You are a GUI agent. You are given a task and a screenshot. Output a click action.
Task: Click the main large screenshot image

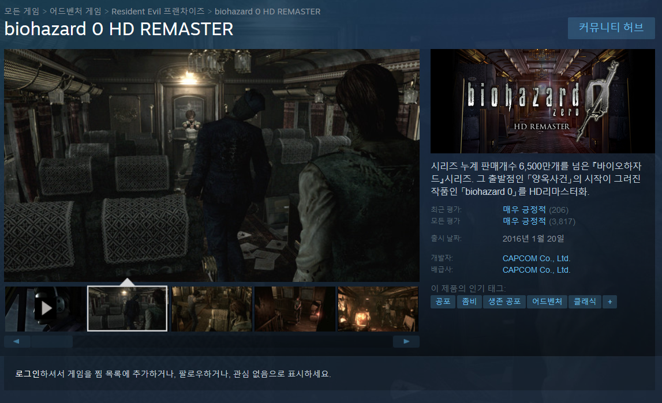[211, 165]
